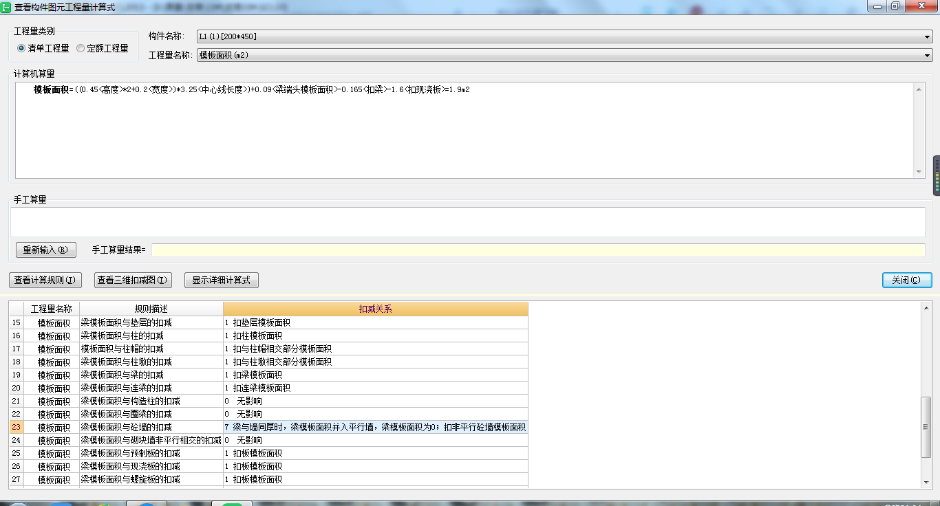The width and height of the screenshot is (940, 506).
Task: Click formula area scrollbar down arrow
Action: click(919, 172)
